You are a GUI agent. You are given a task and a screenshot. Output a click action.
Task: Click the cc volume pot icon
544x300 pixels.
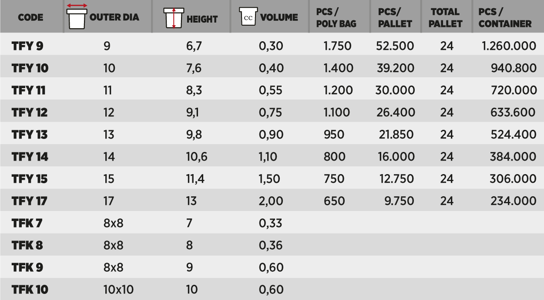coord(249,17)
